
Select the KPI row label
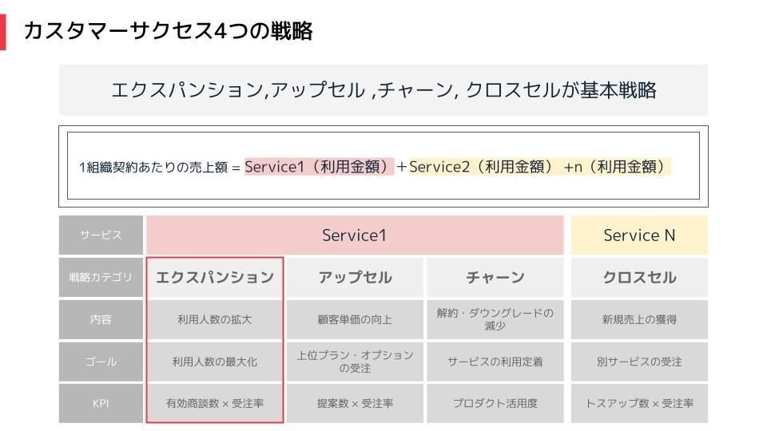pyautogui.click(x=101, y=404)
